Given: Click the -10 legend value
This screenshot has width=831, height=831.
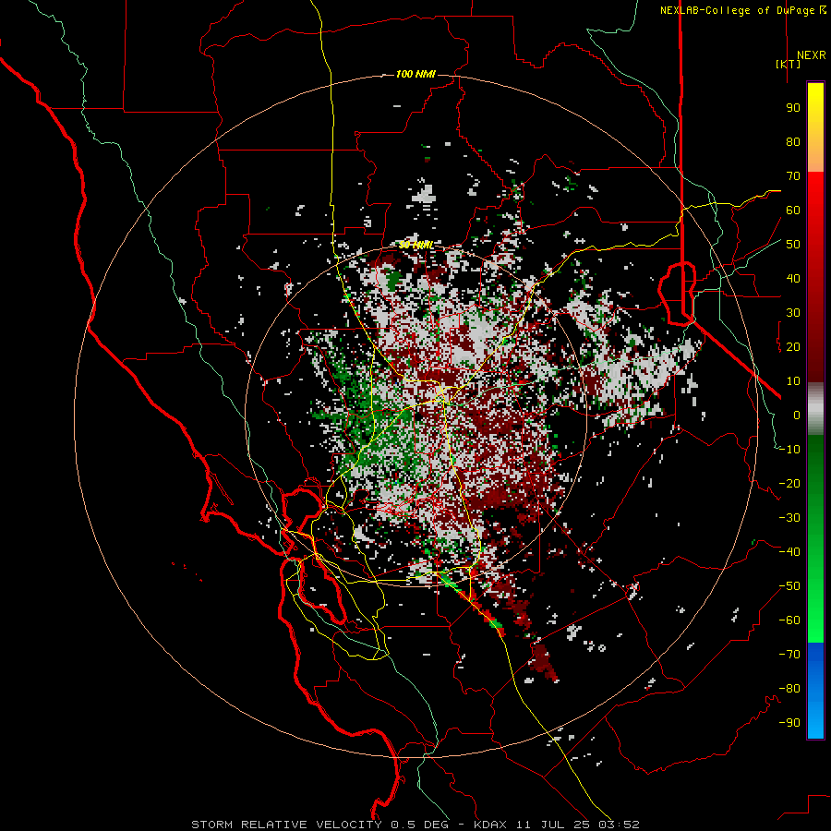Looking at the screenshot, I should click(x=789, y=450).
